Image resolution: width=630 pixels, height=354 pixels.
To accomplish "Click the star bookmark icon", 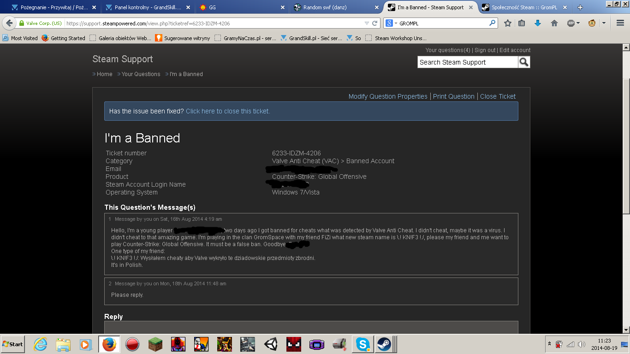I will click(508, 23).
